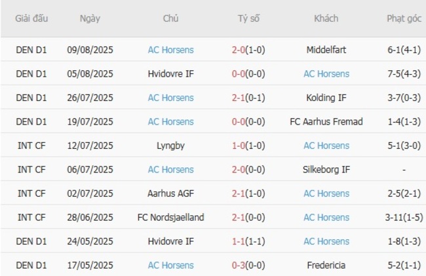Click the 3-11(1-5) corner kick stat
Screen dimensions: 426x276
coord(404,217)
